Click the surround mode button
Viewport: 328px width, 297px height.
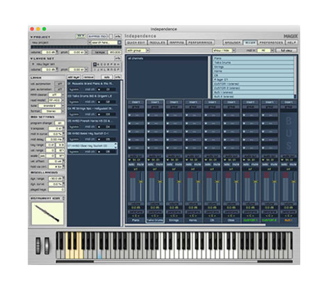[97, 36]
